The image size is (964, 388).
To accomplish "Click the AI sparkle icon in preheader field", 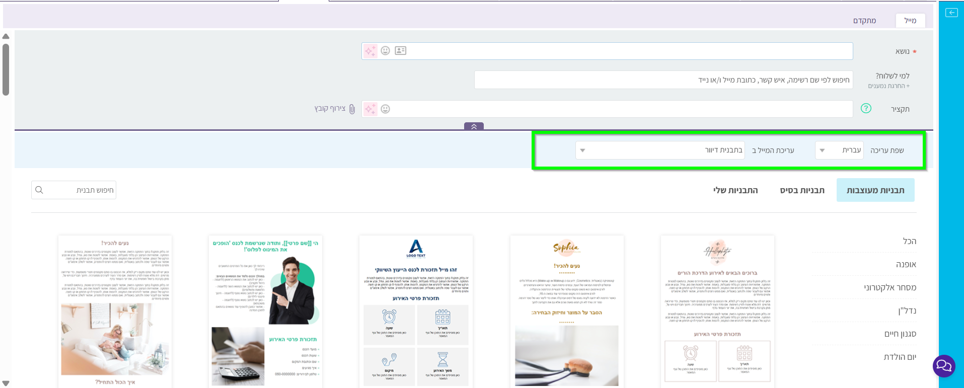I will click(370, 109).
